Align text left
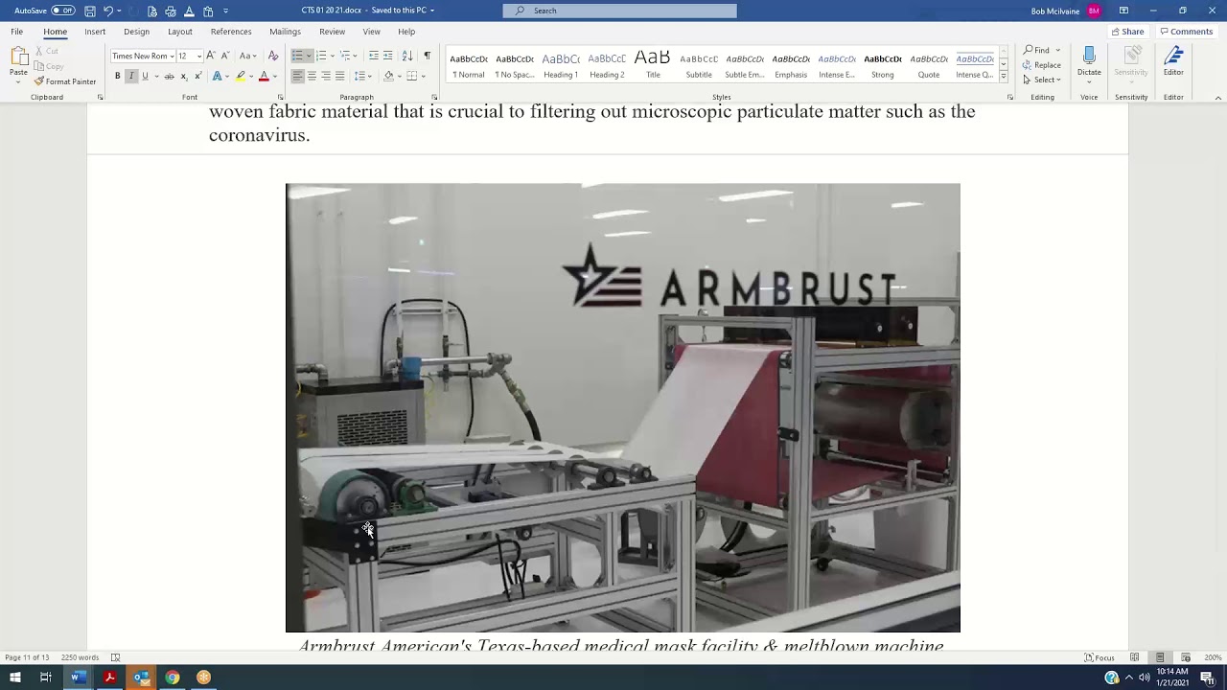 [297, 76]
